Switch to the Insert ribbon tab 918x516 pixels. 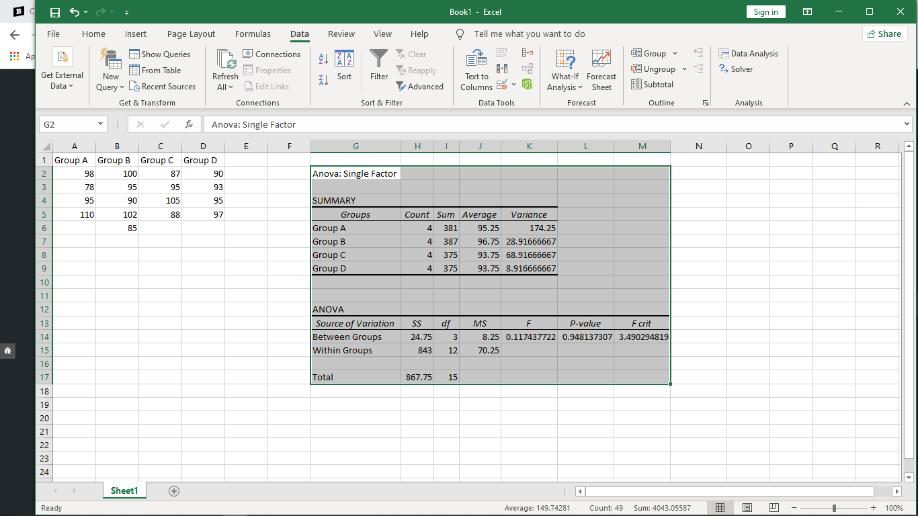[136, 34]
